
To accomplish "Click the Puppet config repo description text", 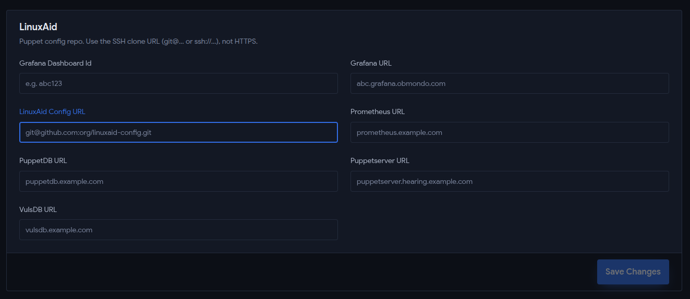I will 138,41.
